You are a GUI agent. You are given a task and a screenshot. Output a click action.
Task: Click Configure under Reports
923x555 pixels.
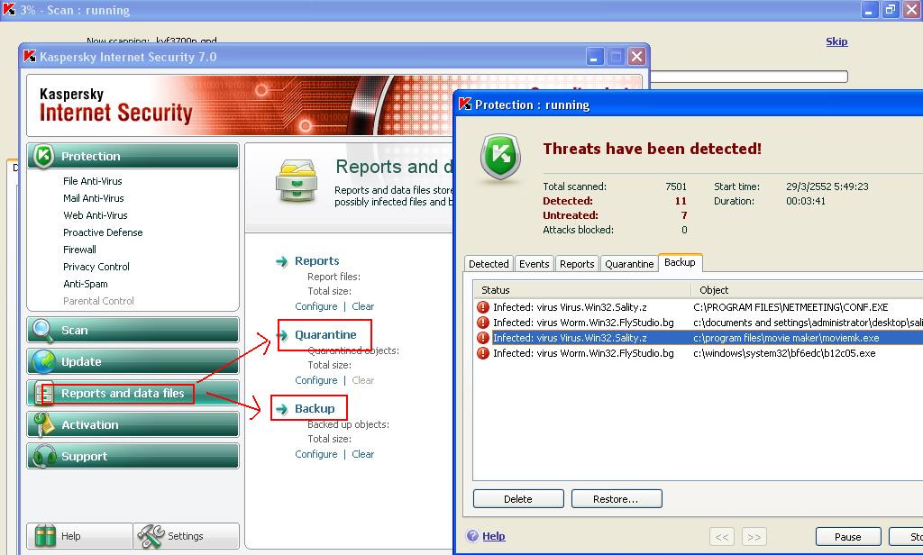point(316,306)
